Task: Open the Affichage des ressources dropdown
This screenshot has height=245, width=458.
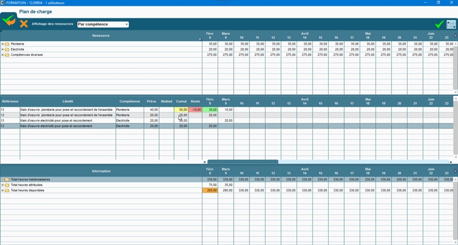Action: tap(103, 25)
